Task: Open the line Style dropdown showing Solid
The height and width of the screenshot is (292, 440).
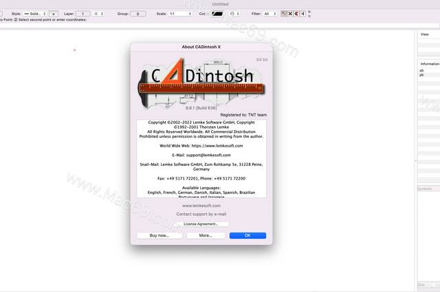Action: coord(35,14)
